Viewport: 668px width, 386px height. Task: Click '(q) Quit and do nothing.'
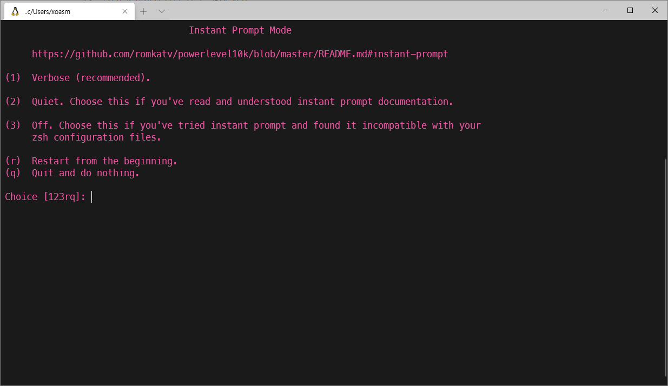point(72,173)
